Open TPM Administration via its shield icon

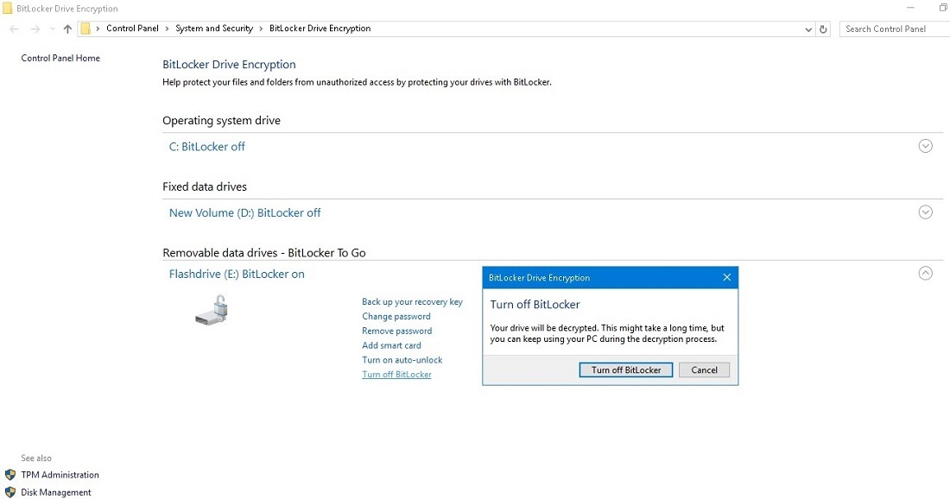[9, 474]
